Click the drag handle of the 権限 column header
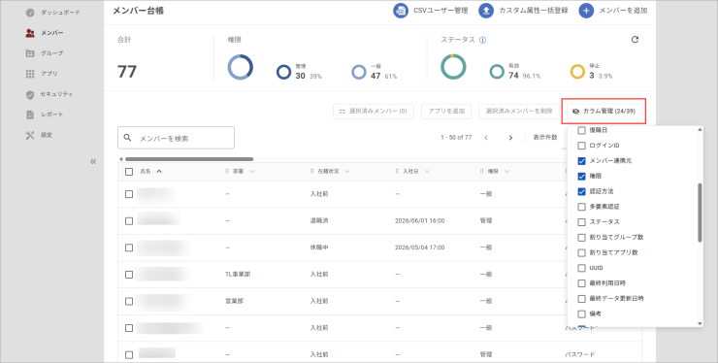 (481, 172)
